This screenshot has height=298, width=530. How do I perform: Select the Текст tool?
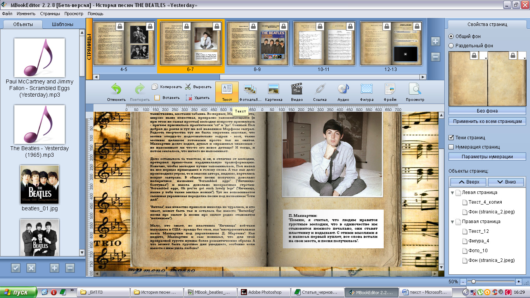(227, 92)
